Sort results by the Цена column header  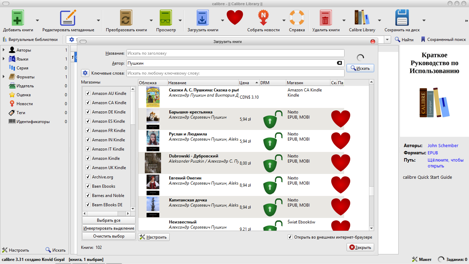(246, 83)
